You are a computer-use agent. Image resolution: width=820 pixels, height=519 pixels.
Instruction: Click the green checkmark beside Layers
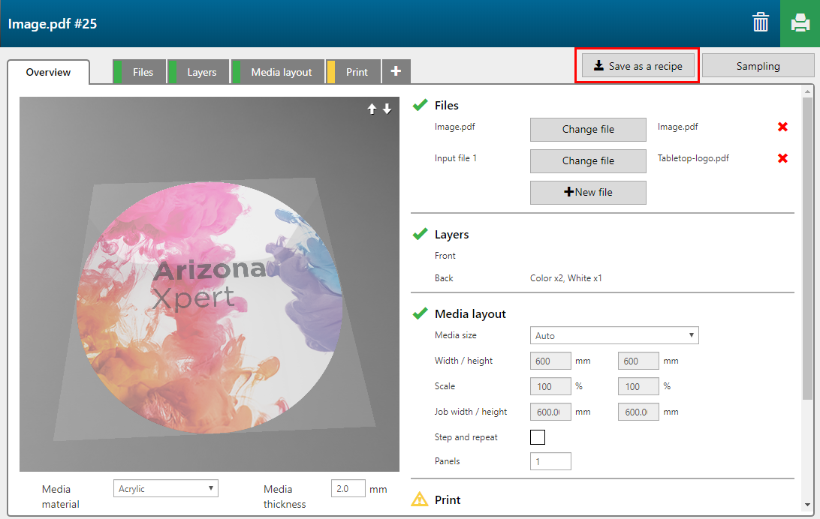point(420,234)
